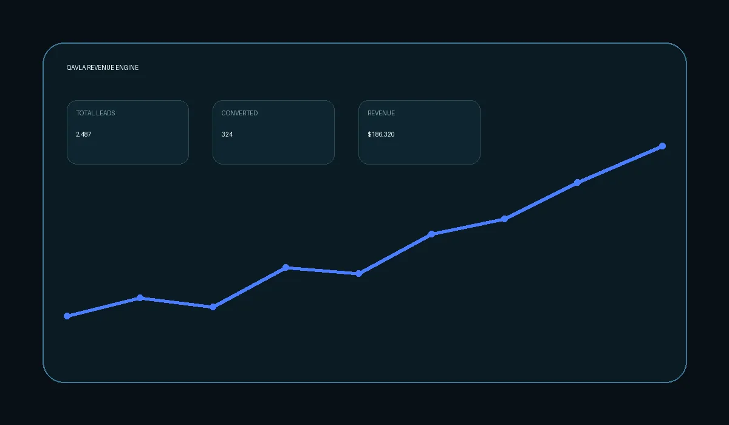
Task: Select the 2,487 total leads value
Action: 84,134
